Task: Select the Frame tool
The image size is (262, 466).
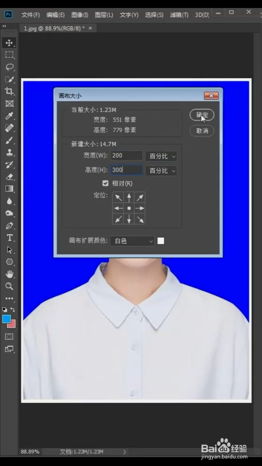Action: [x=9, y=104]
